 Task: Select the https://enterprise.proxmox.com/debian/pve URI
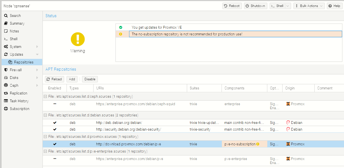130,159
